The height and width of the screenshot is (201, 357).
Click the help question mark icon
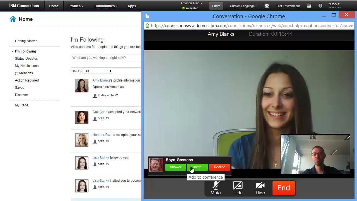click(x=320, y=6)
